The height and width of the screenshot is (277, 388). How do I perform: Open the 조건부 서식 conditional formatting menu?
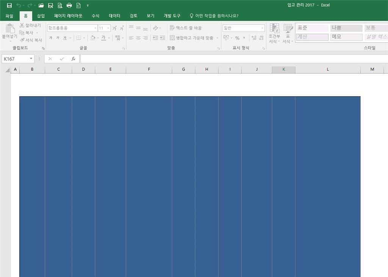pos(274,34)
